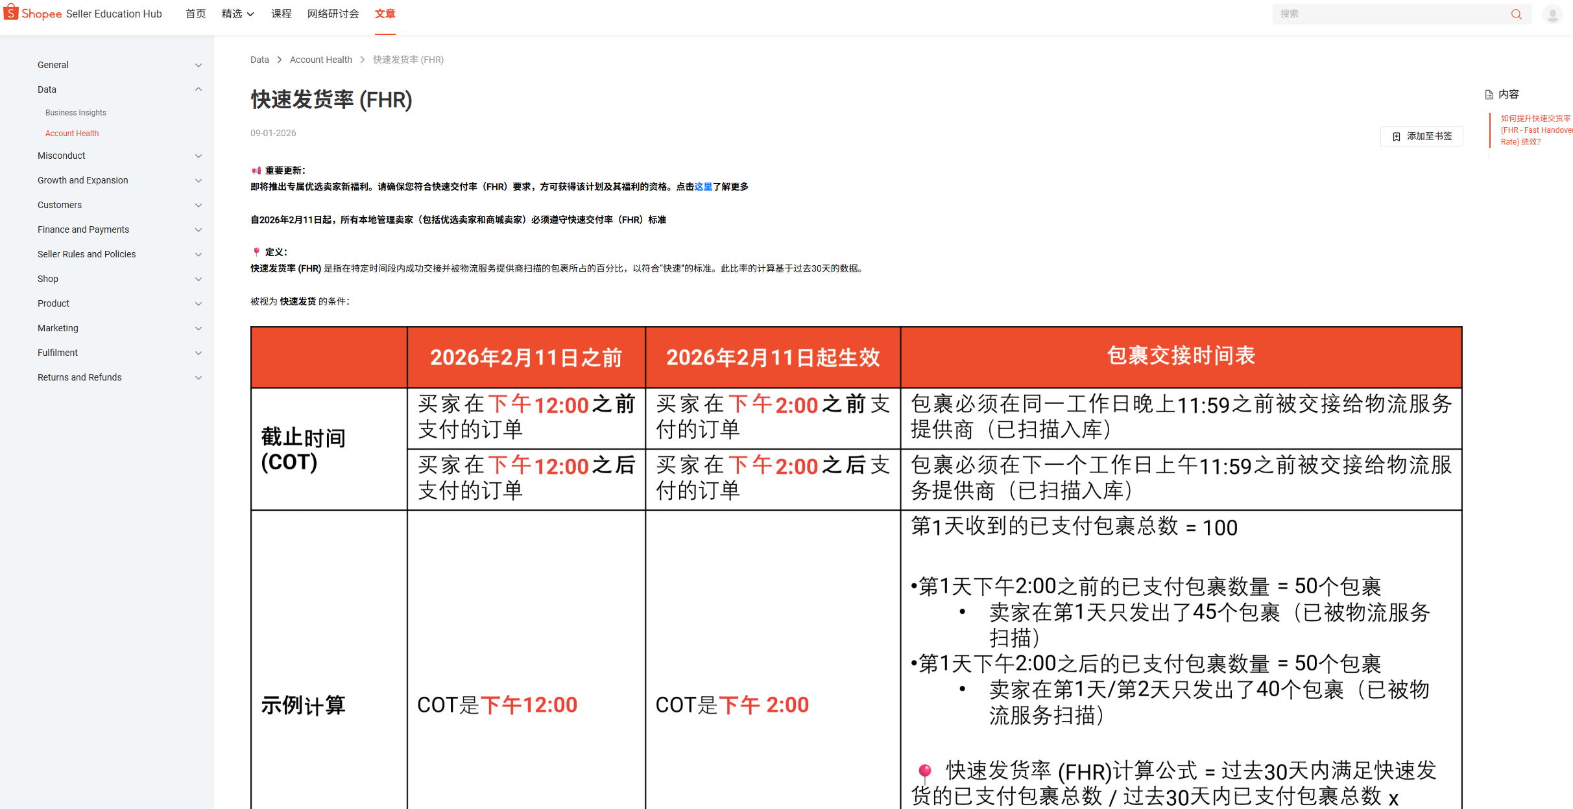Expand Growth and Expansion section
This screenshot has width=1573, height=809.
pos(198,180)
